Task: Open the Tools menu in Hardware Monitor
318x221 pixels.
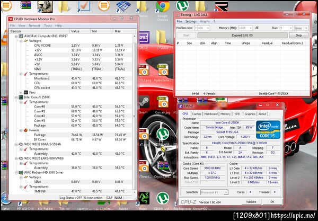Action: coord(48,25)
